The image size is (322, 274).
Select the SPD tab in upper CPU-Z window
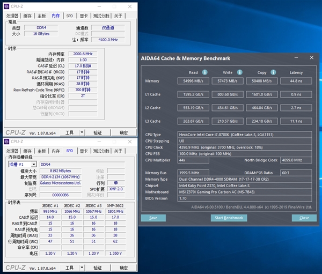[x=70, y=16]
